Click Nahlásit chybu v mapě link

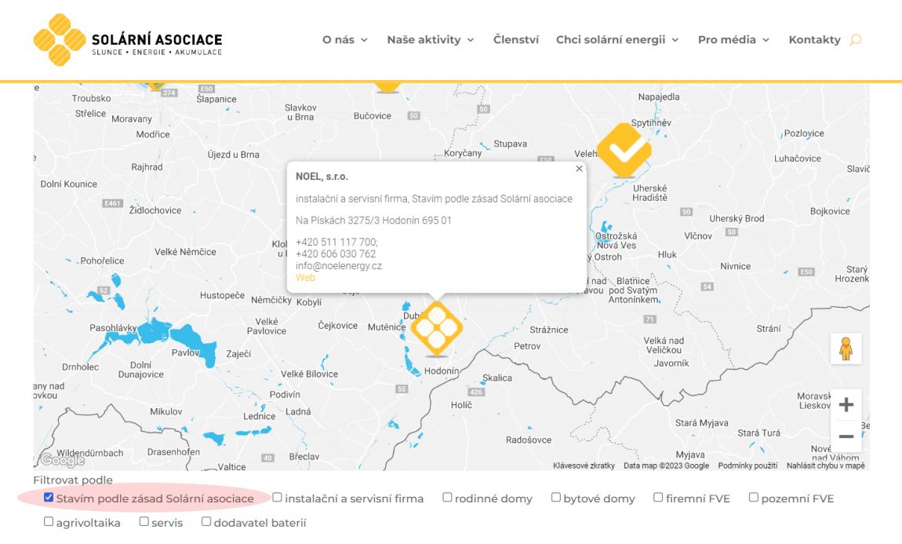(825, 466)
